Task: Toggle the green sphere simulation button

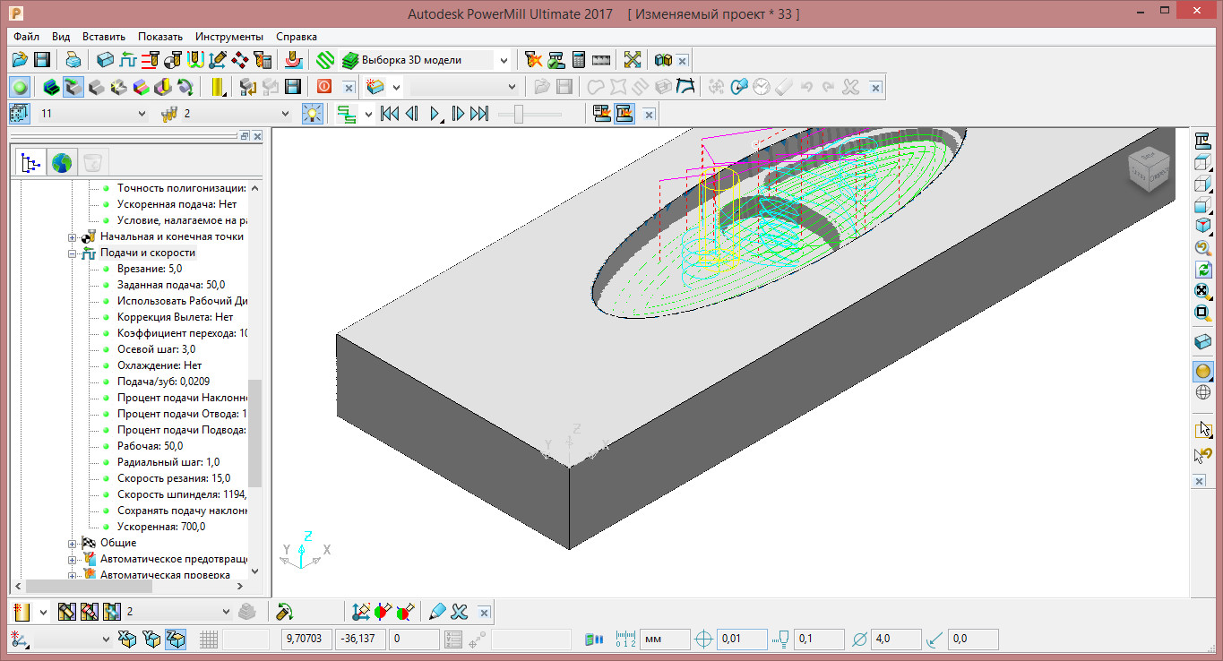Action: point(21,87)
